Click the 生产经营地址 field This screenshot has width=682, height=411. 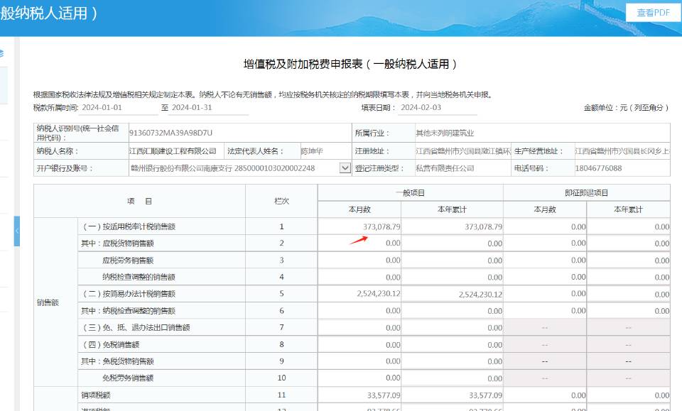622,151
